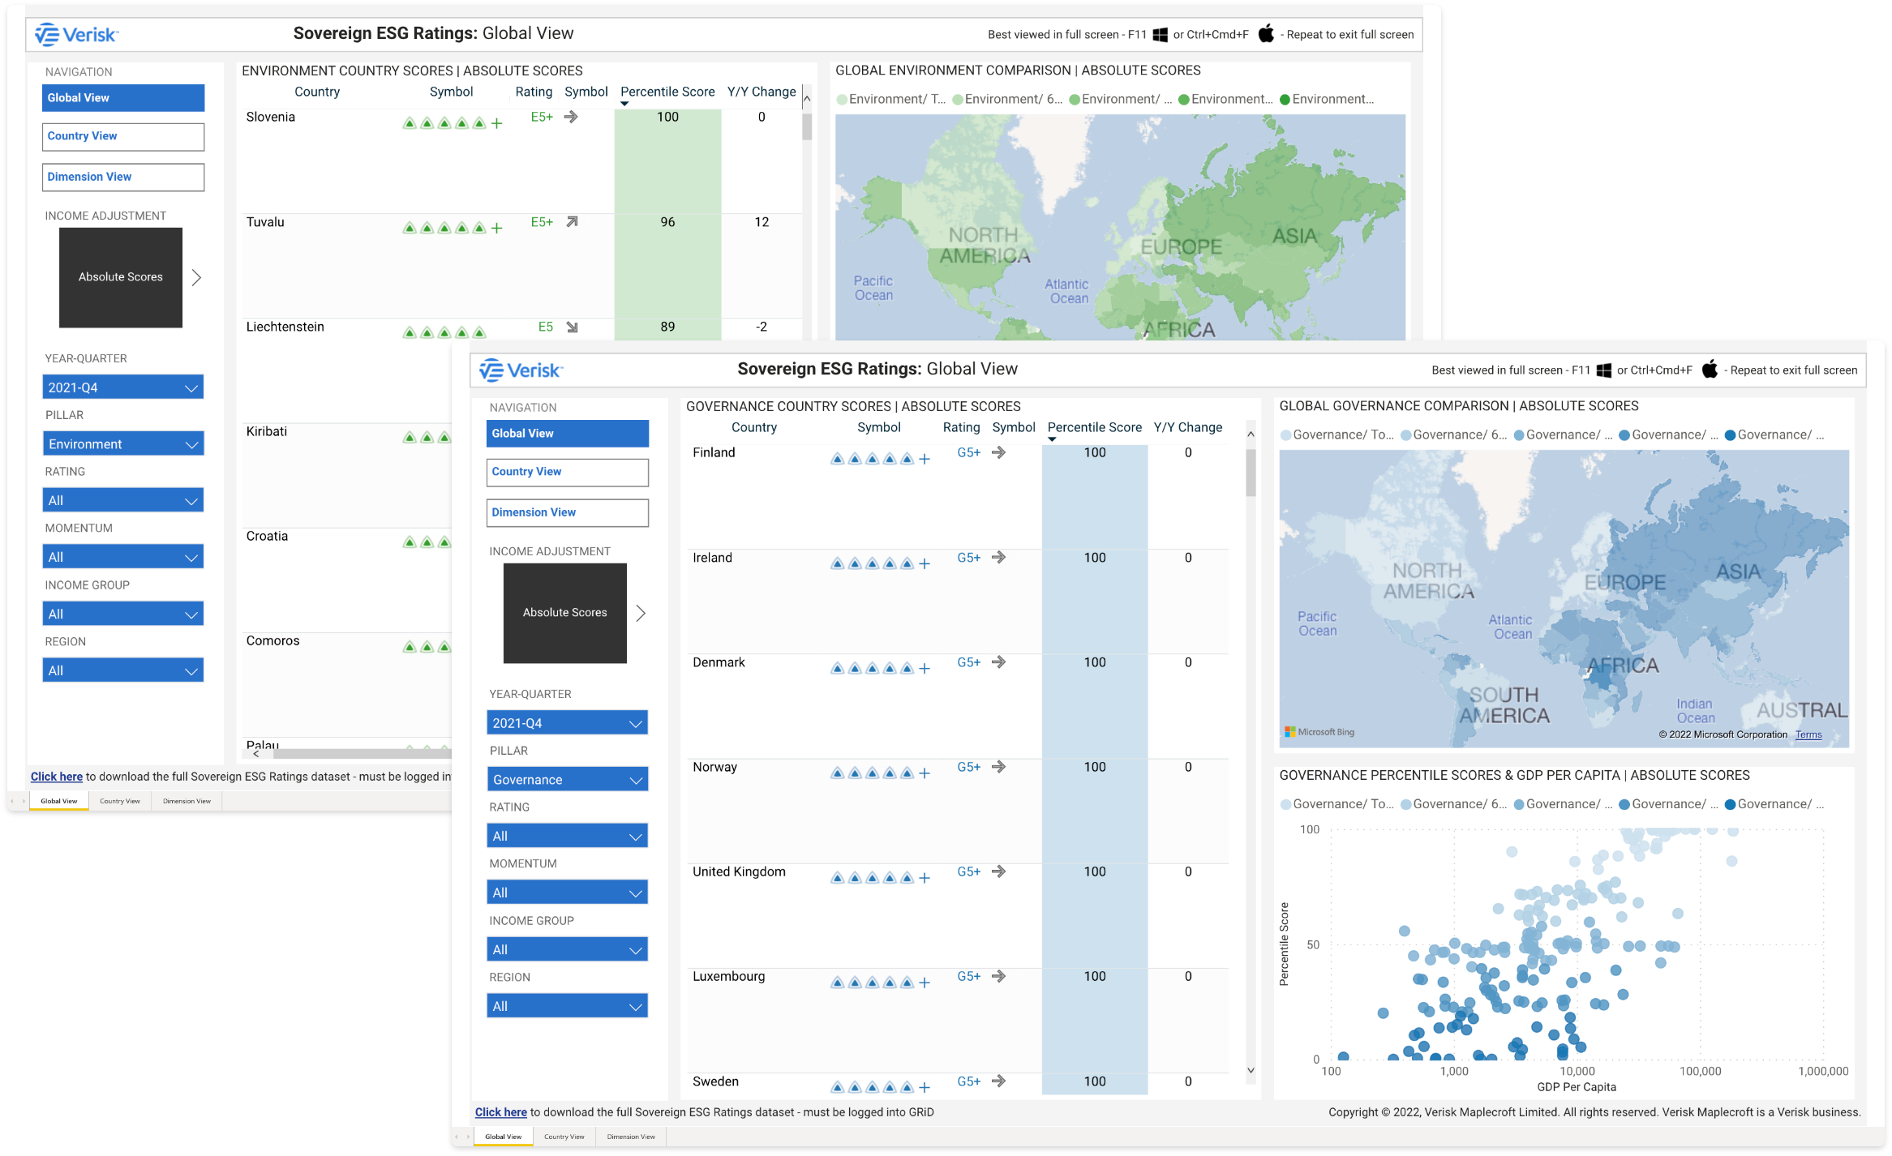The image size is (1892, 1156).
Task: Click the 'Click here' dataset download link at the bottom
Action: [x=500, y=1112]
